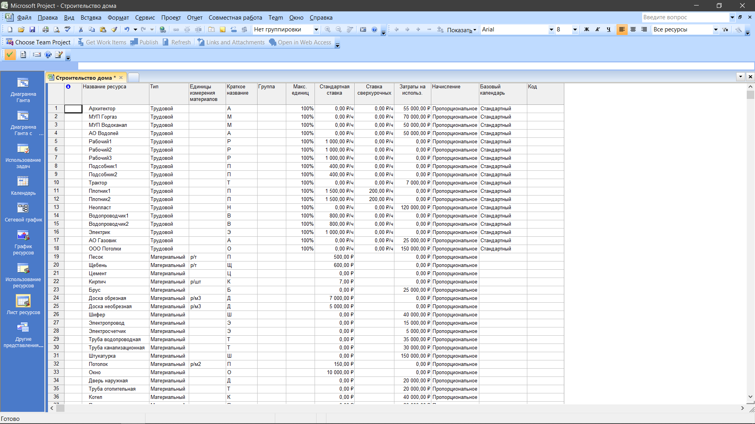Click the Введите вопрос help input field

pyautogui.click(x=685, y=17)
